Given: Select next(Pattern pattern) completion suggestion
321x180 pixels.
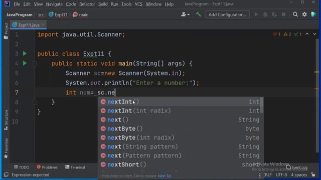Looking at the screenshot, I should [180, 155].
